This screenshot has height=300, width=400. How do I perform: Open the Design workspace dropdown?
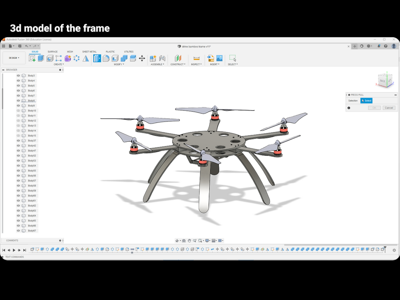(x=14, y=58)
